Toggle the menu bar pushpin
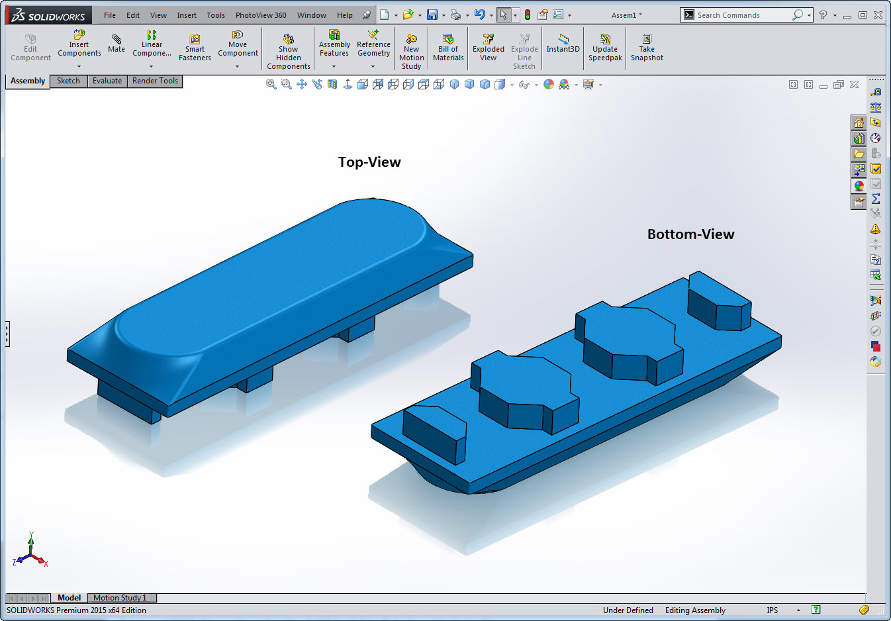The image size is (891, 621). point(367,15)
